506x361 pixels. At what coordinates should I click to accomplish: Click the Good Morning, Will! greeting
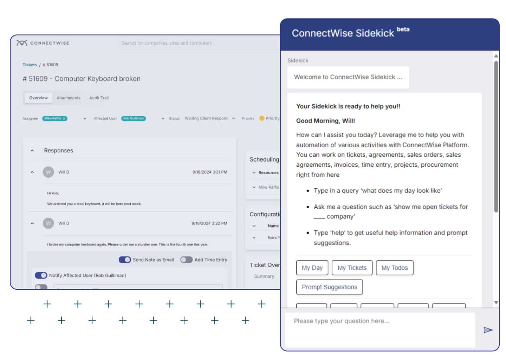325,121
